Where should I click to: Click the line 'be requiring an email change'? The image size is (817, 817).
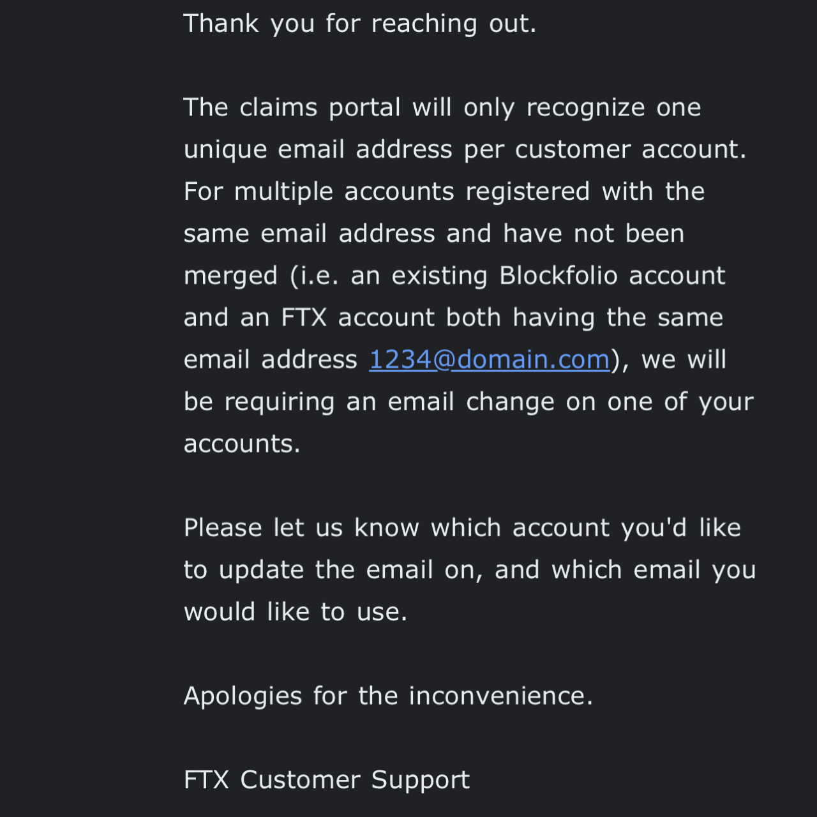pos(469,402)
